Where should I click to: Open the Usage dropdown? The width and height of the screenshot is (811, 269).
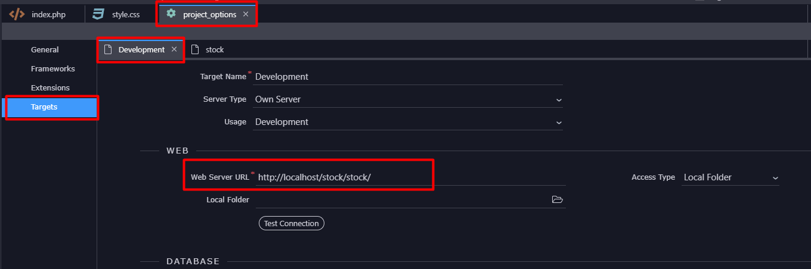point(408,122)
